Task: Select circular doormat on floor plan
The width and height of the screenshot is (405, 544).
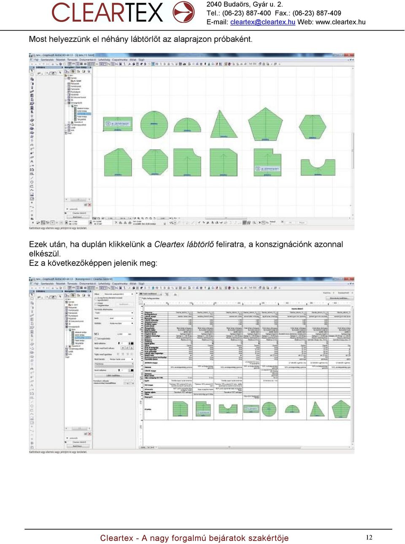Action: click(x=154, y=125)
